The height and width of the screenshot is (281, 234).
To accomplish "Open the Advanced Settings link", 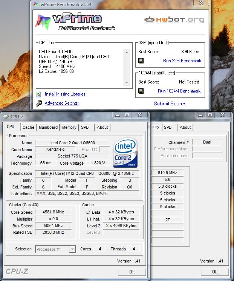I will [62, 103].
